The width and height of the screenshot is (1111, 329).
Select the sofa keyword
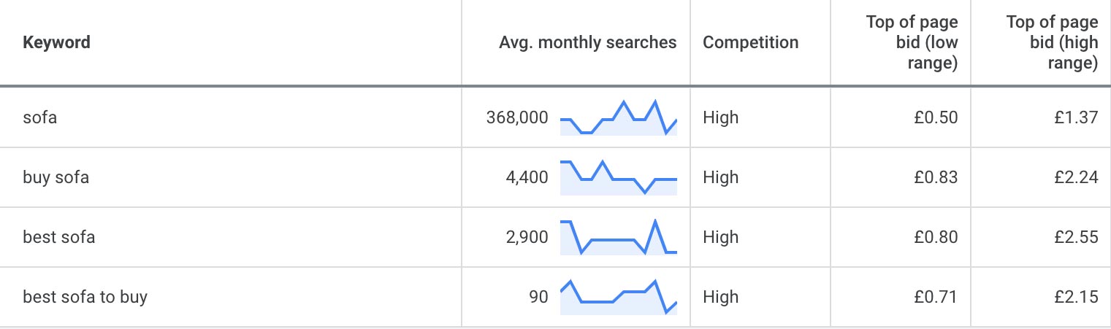(40, 117)
